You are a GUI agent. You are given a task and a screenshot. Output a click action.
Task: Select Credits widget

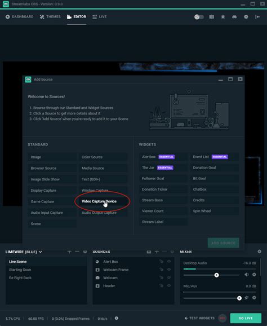pyautogui.click(x=214, y=200)
